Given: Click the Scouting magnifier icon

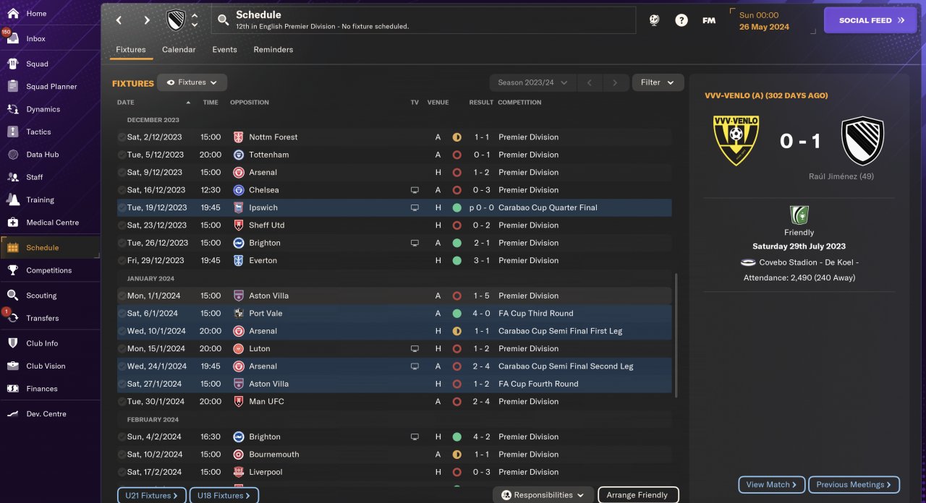Looking at the screenshot, I should click(x=12, y=296).
